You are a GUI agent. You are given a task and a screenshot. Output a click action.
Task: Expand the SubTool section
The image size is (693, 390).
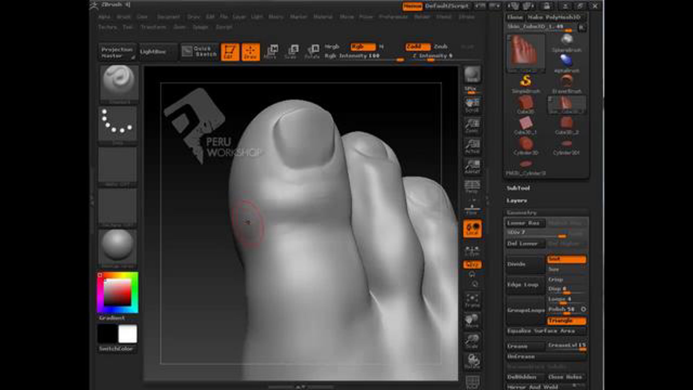tap(518, 188)
